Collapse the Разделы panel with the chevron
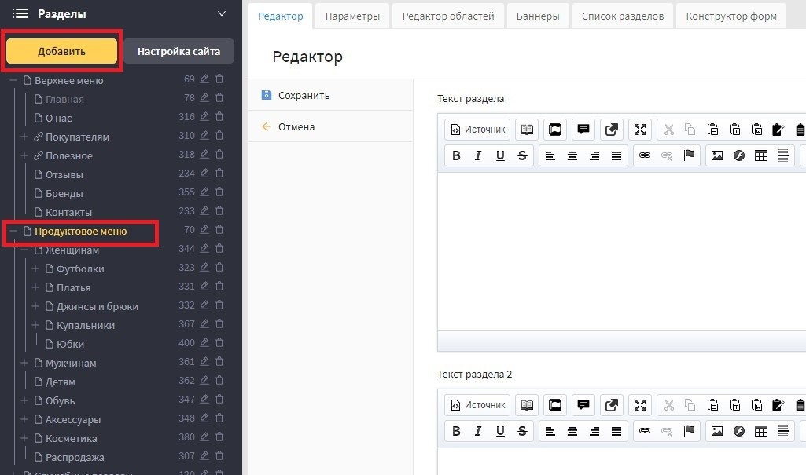 (222, 14)
